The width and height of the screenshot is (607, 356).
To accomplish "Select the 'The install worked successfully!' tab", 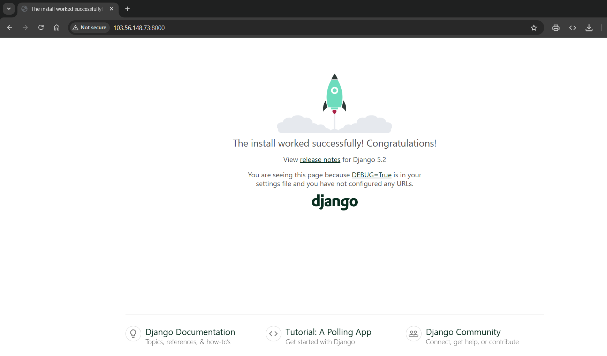I will click(68, 9).
